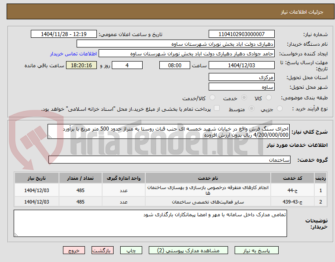Open اطلاعات تماس خریدار link

(73, 54)
